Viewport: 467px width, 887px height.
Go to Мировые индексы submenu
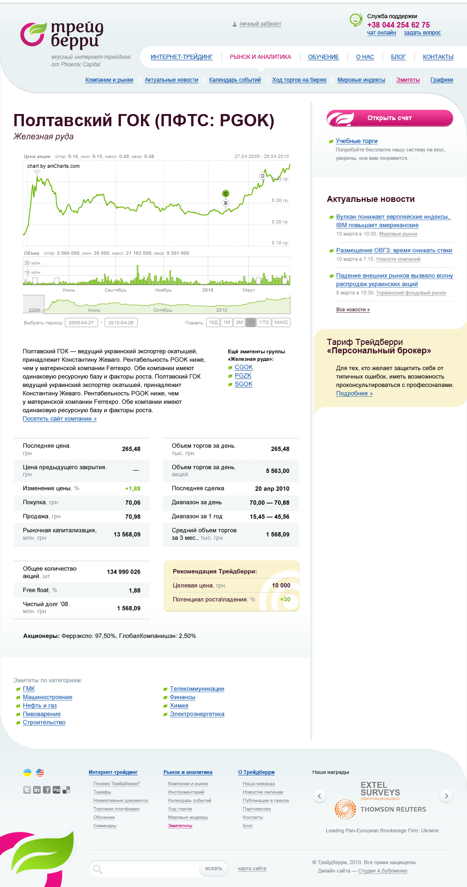point(361,80)
